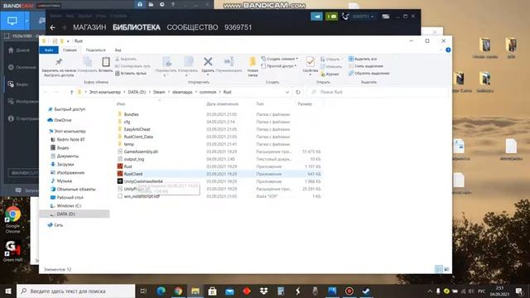This screenshot has width=530, height=298.
Task: Click Deselect (Снять выделение) in ribbon
Action: click(366, 66)
